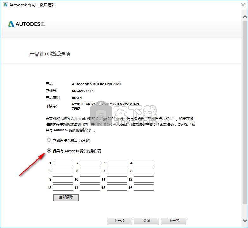The width and height of the screenshot is (248, 228).
Task: Focus activation code field 5
Action: point(63,171)
